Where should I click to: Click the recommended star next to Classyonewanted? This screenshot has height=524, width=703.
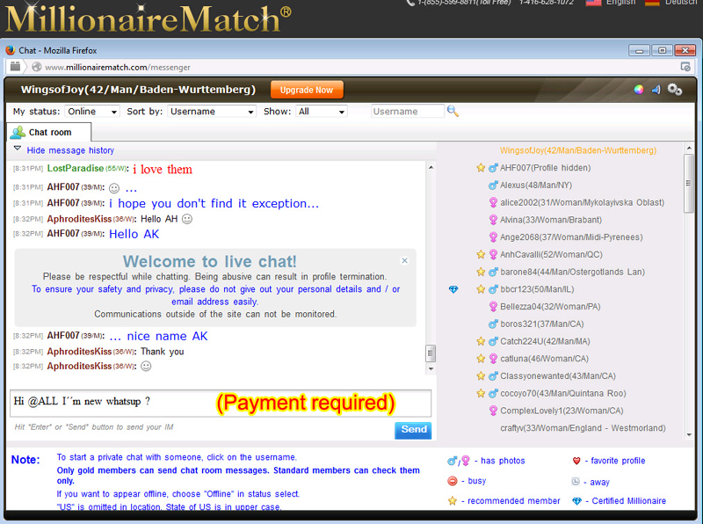(x=481, y=376)
